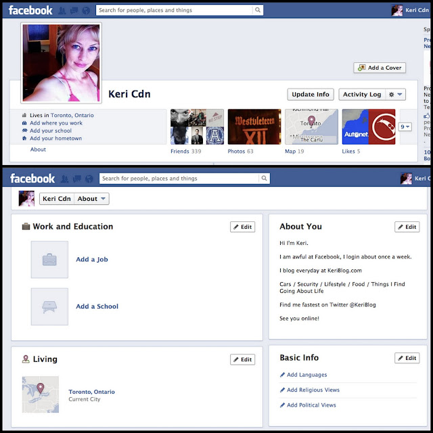The image size is (433, 433).
Task: Click the text 'I blog everyday at KeriBlog.com'
Action: (321, 271)
